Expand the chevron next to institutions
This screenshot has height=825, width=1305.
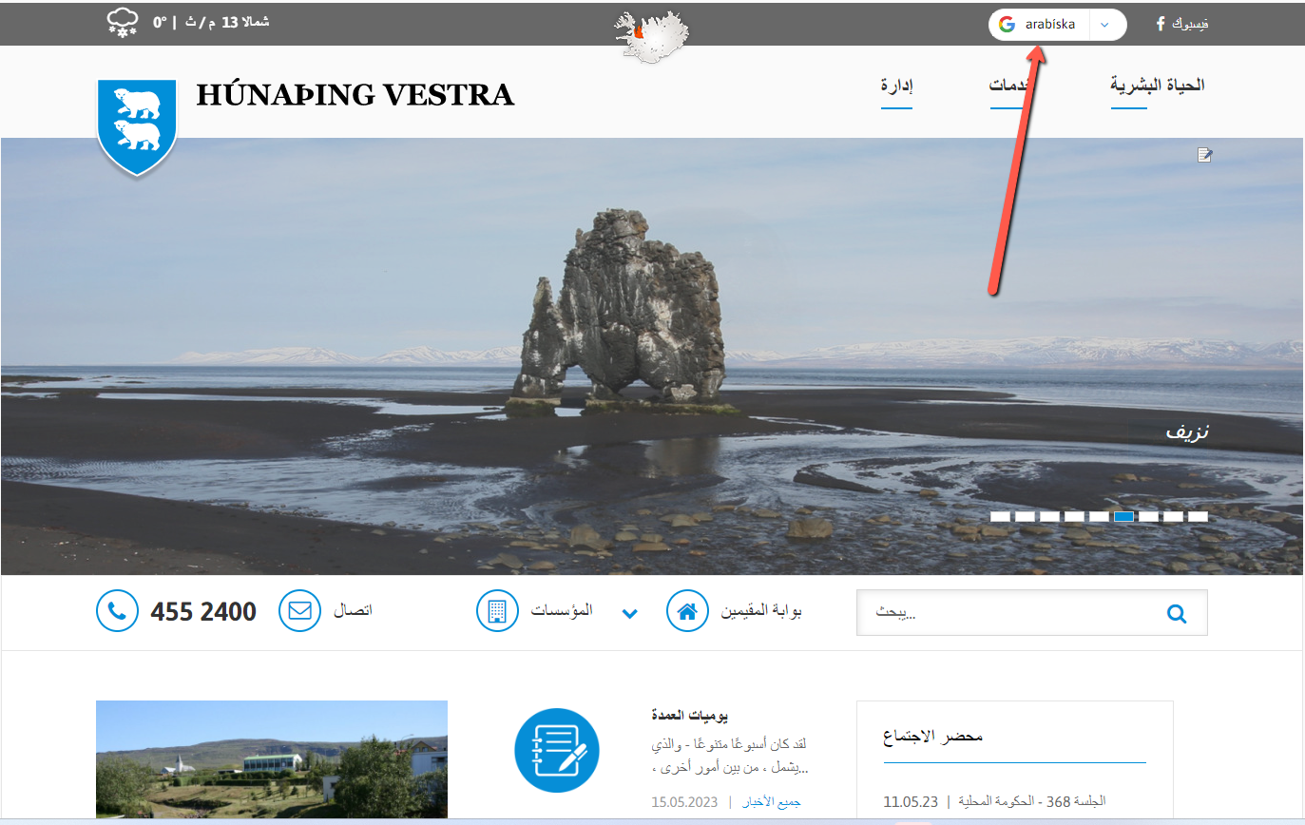coord(629,613)
